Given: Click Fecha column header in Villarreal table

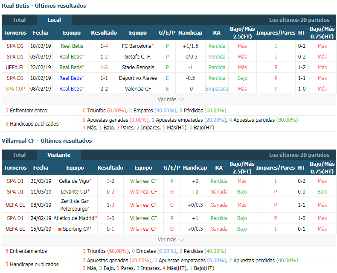Looking at the screenshot, I should (x=41, y=168).
